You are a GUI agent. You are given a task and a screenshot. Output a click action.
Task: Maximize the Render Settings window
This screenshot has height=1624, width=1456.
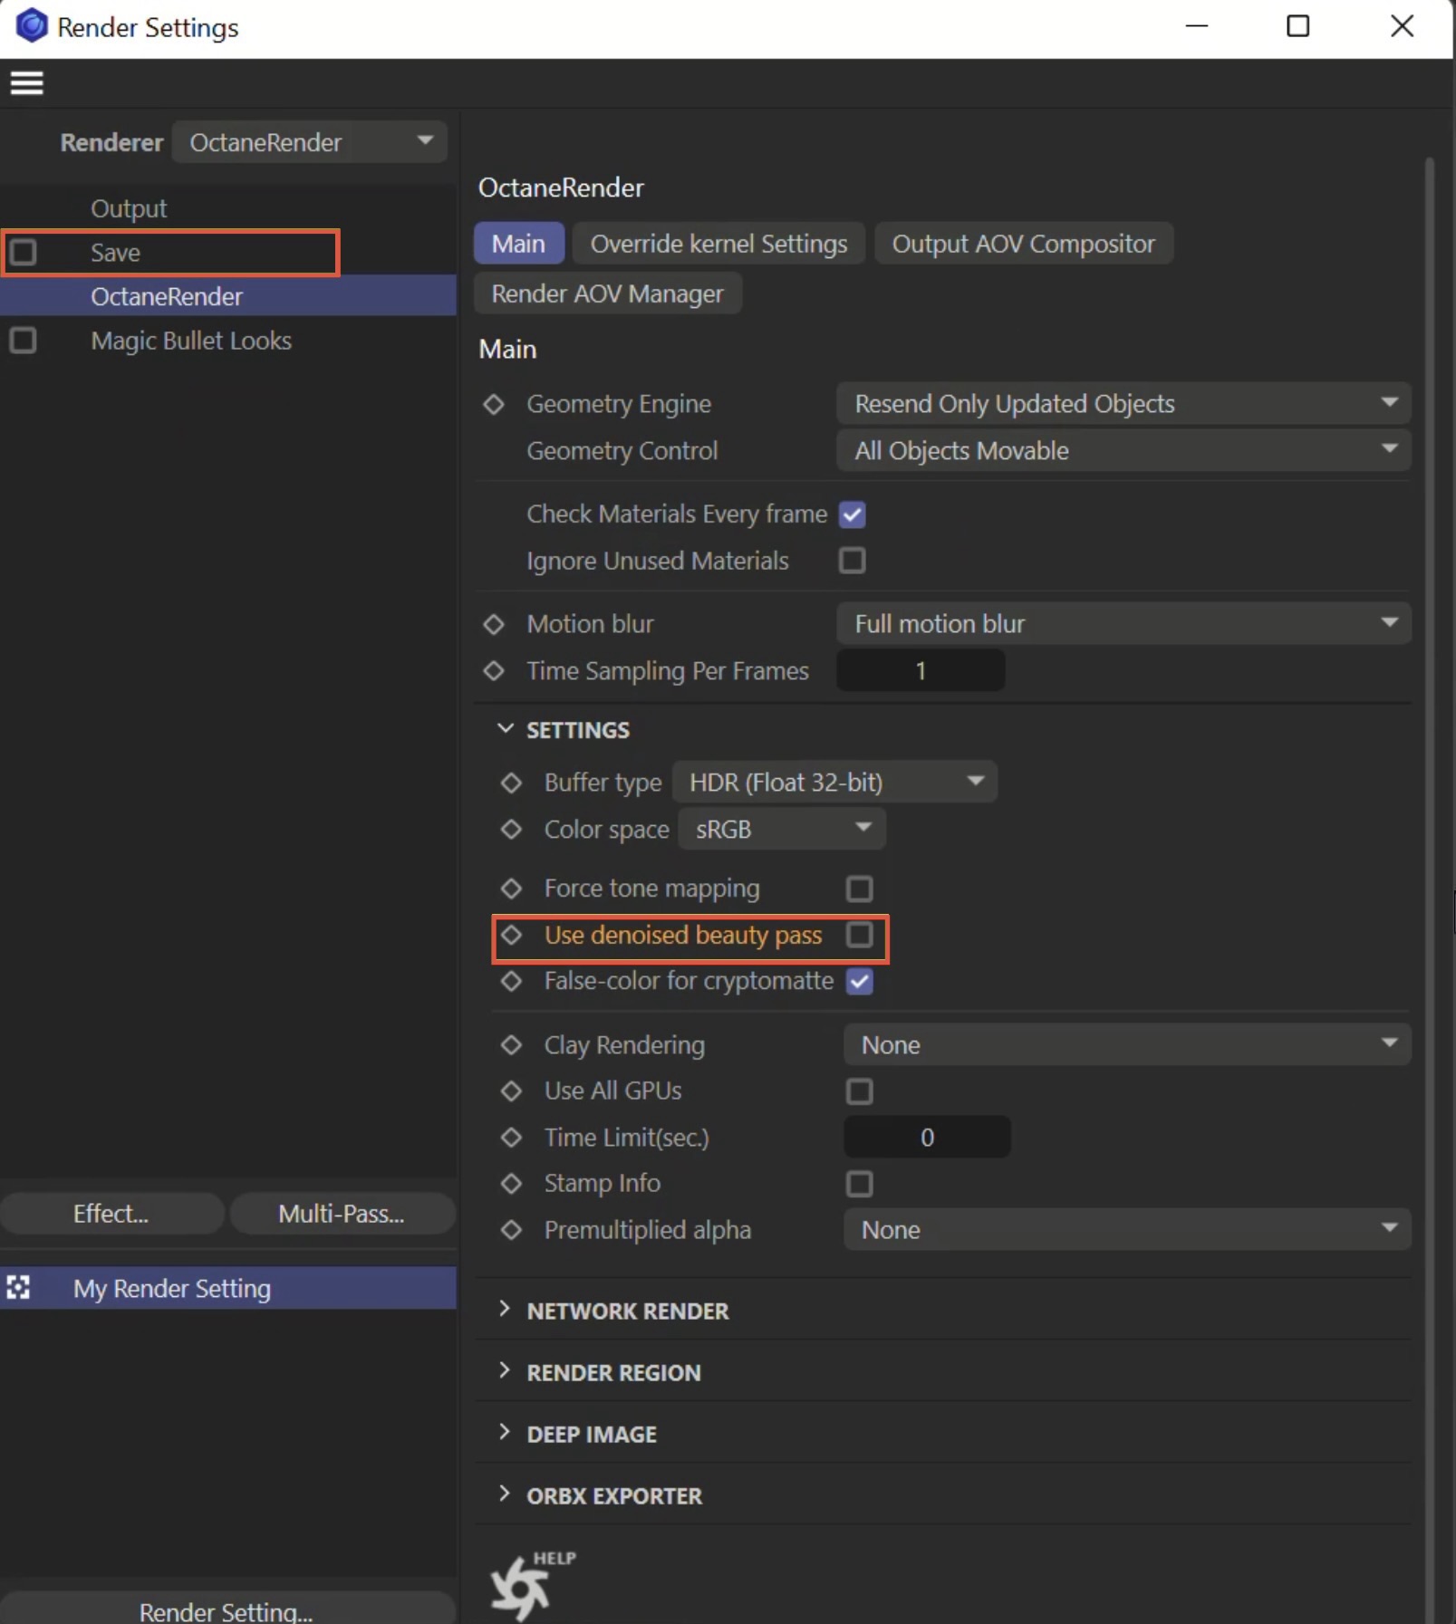coord(1298,26)
